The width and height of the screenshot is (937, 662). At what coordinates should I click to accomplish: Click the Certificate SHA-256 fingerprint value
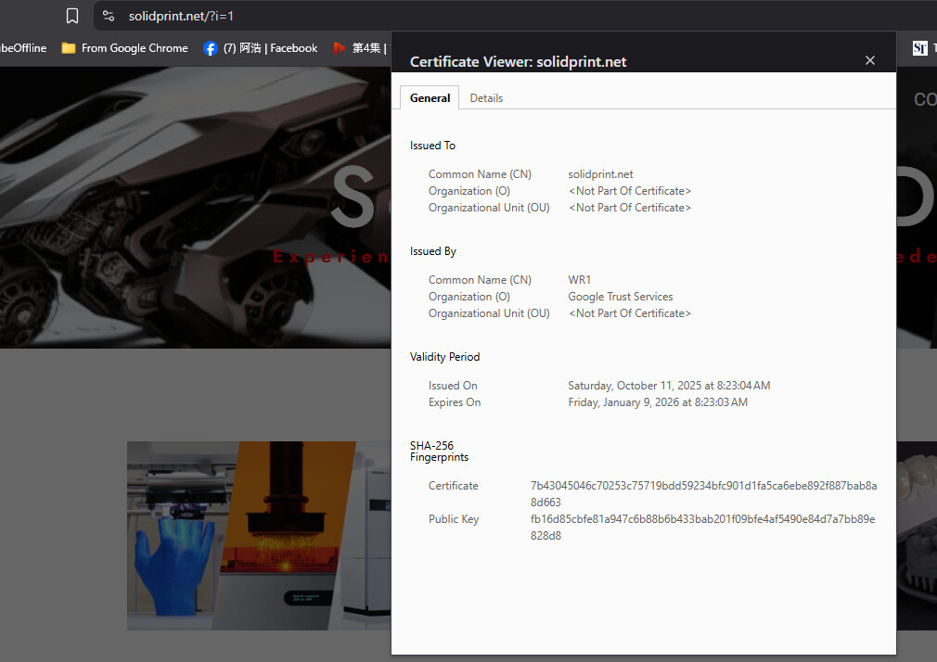coord(702,493)
